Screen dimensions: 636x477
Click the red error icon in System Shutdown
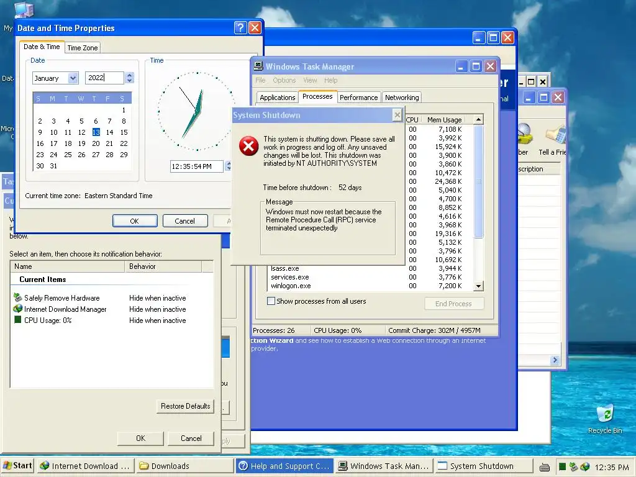248,145
